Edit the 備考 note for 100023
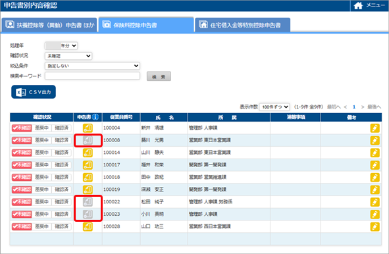The width and height of the screenshot is (389, 254). 375,214
